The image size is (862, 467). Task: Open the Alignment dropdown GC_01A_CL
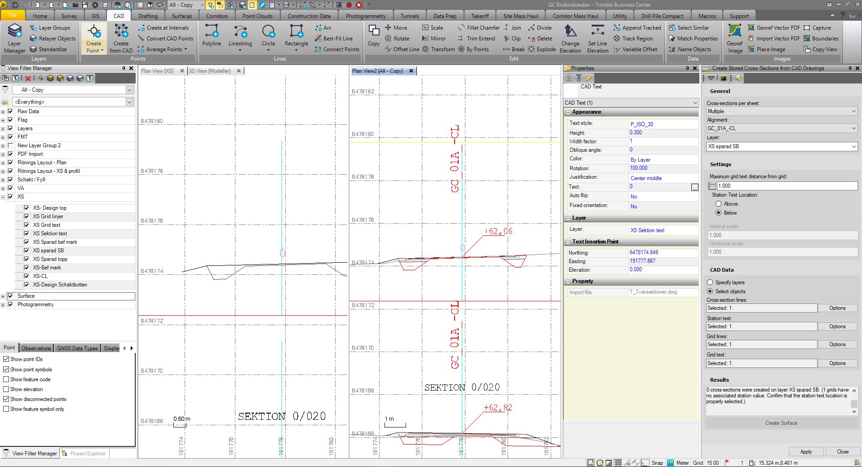click(781, 128)
